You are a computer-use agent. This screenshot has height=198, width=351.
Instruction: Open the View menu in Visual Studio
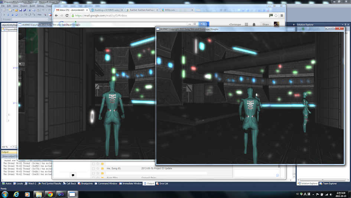(x=16, y=6)
